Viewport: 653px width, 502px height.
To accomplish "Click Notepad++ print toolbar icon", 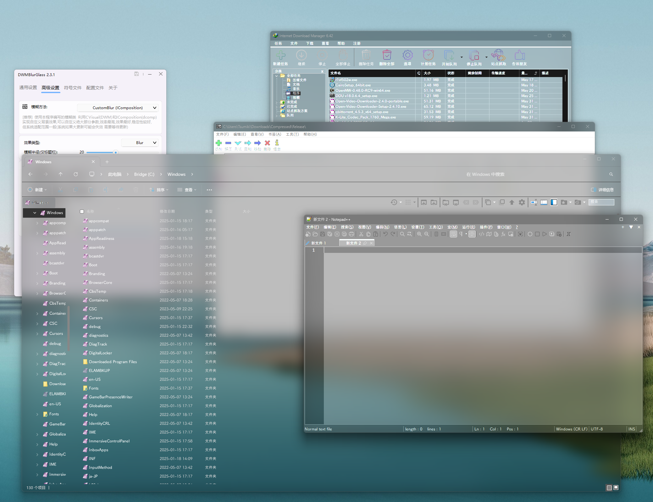I will pyautogui.click(x=351, y=234).
